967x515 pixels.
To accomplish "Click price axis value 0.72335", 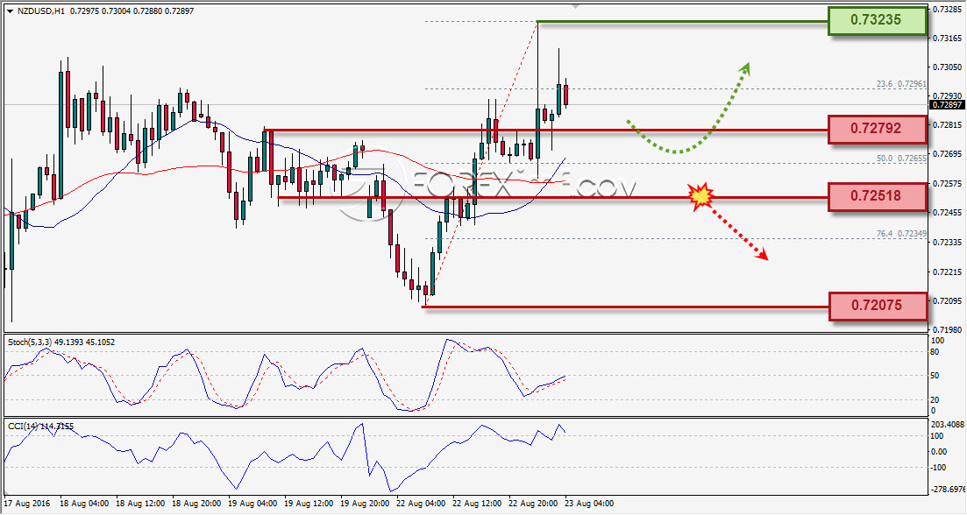I will [949, 242].
